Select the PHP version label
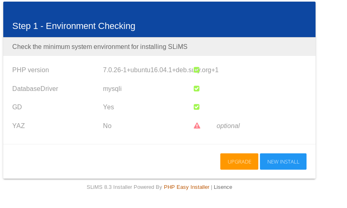347x208 pixels. tap(31, 70)
